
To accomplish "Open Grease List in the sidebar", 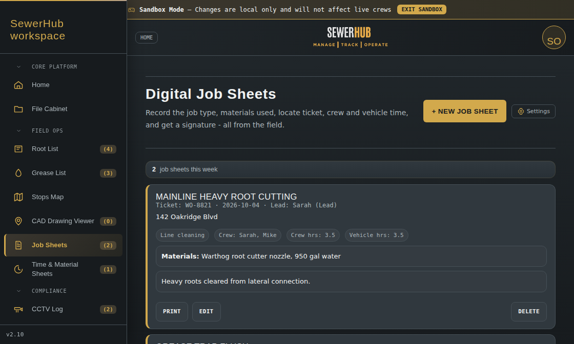I will [x=63, y=173].
